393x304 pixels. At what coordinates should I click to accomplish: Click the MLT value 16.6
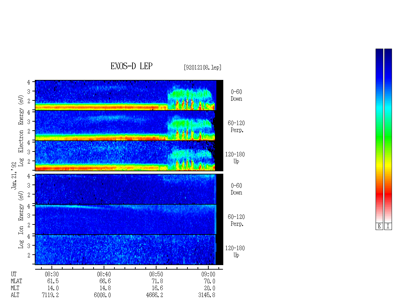157,288
